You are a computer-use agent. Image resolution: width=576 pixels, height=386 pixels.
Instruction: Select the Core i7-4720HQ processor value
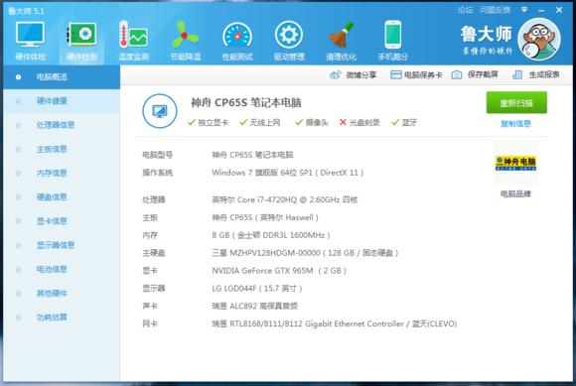284,199
